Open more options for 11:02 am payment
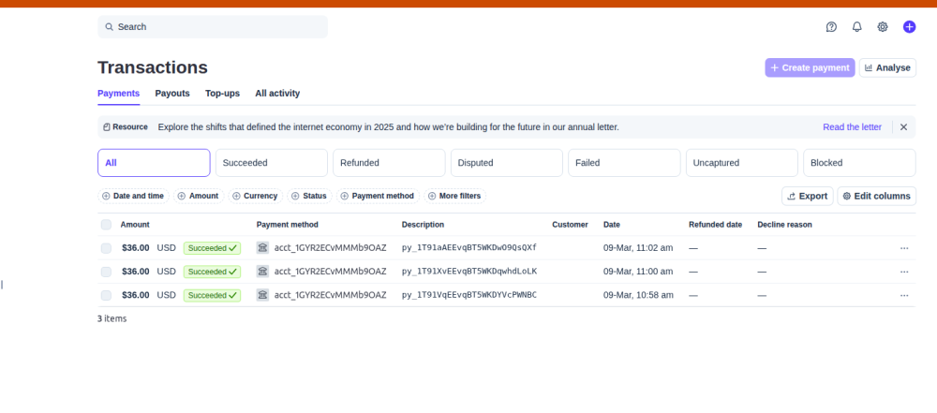The image size is (937, 413). coord(904,248)
